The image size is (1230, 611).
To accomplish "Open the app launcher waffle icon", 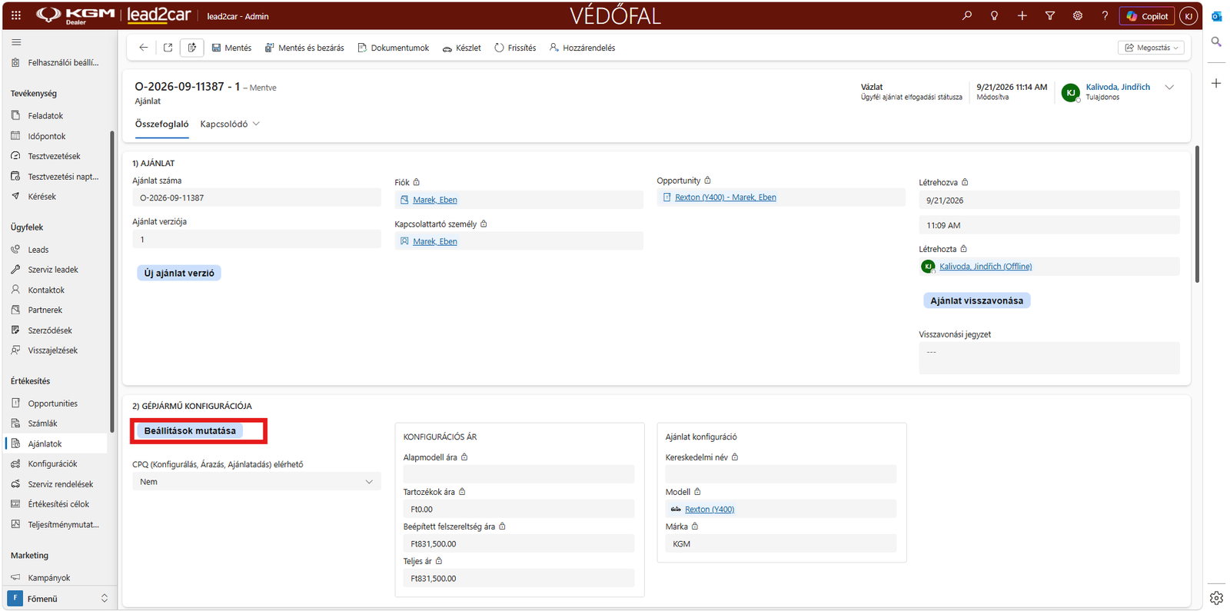I will 16,15.
